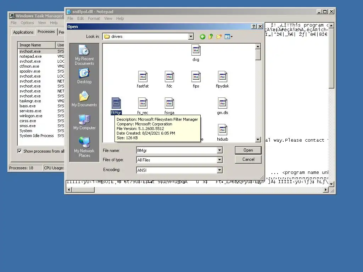This screenshot has width=363, height=272.
Task: Open Notepad Help menu
Action: 120,18
